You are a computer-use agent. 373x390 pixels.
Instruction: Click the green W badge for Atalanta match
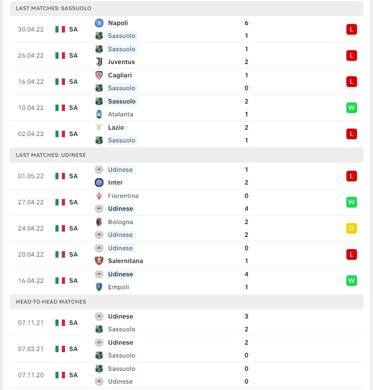351,108
